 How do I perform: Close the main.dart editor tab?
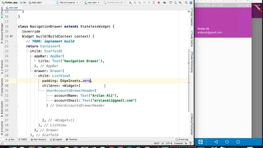(x=20, y=8)
